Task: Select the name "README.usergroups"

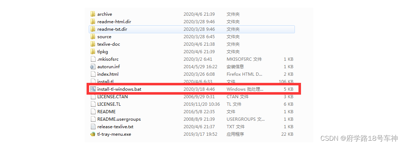Action: [119, 119]
